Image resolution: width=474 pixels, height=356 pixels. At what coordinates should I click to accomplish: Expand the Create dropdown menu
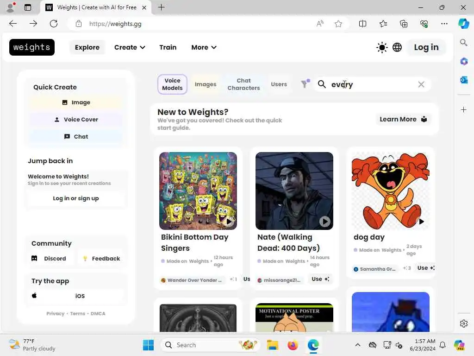130,47
